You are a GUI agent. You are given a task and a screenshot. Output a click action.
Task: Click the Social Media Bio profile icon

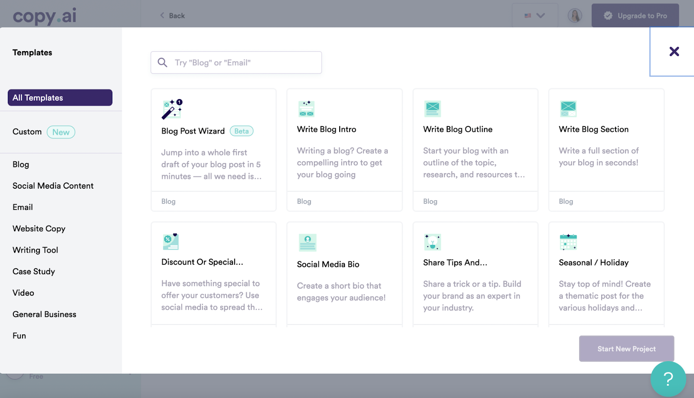click(x=308, y=242)
